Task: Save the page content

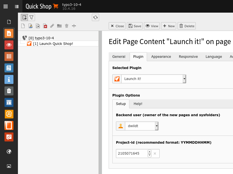Action: [135, 26]
